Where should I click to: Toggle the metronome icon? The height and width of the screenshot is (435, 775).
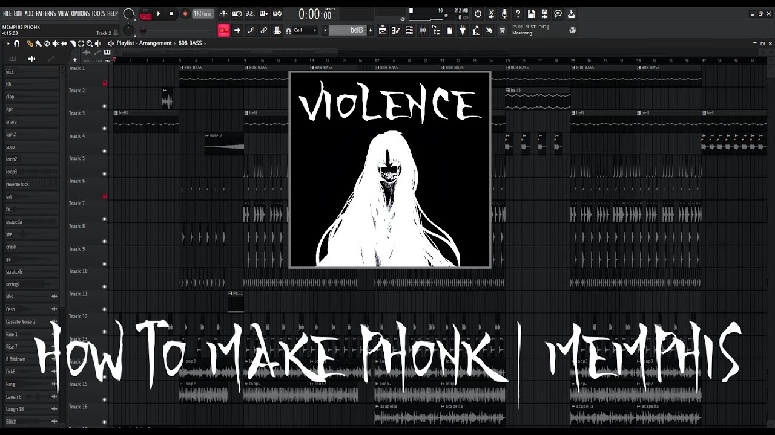click(224, 14)
